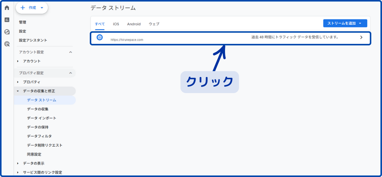Click the chevron arrow on stream row
Viewport: 382px width, 177px height.
click(361, 37)
